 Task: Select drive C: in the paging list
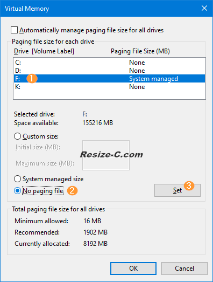pos(109,63)
